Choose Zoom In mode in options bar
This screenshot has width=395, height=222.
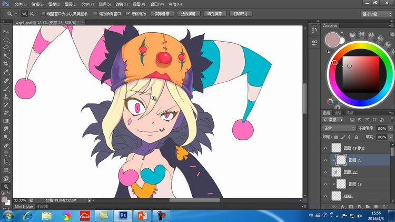point(24,14)
